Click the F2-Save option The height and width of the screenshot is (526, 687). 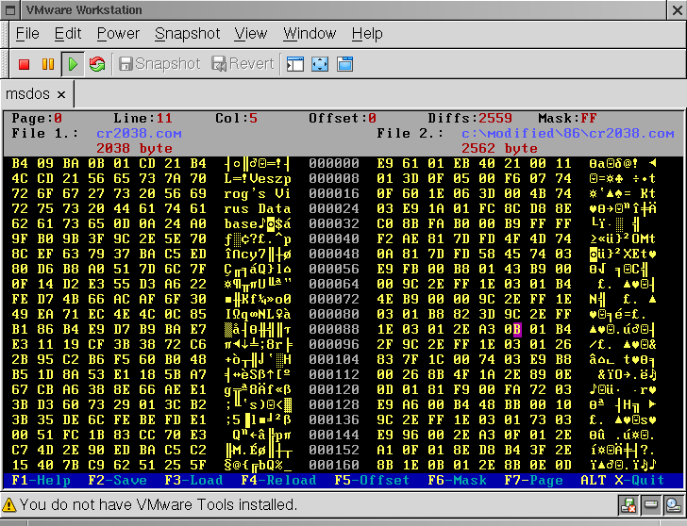coord(117,480)
